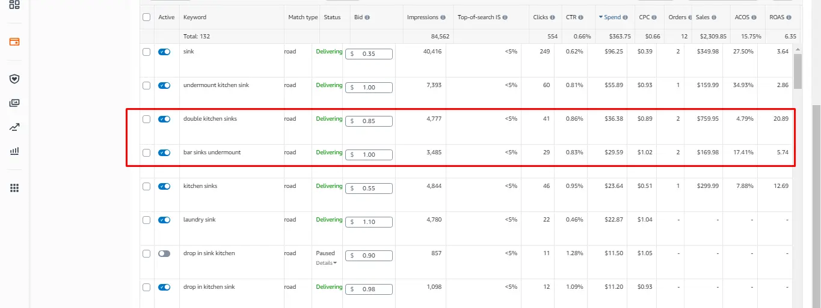The image size is (821, 308).
Task: Tick the select-all checkbox in the table header
Action: click(x=146, y=17)
